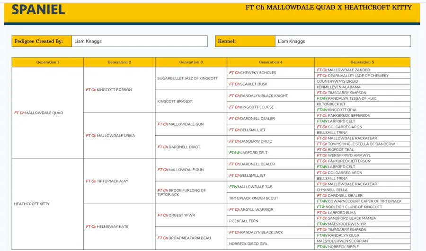This screenshot has height=251, width=426.
Task: Open FT Ch ARGYLL WARRIOR entry
Action: click(x=251, y=209)
